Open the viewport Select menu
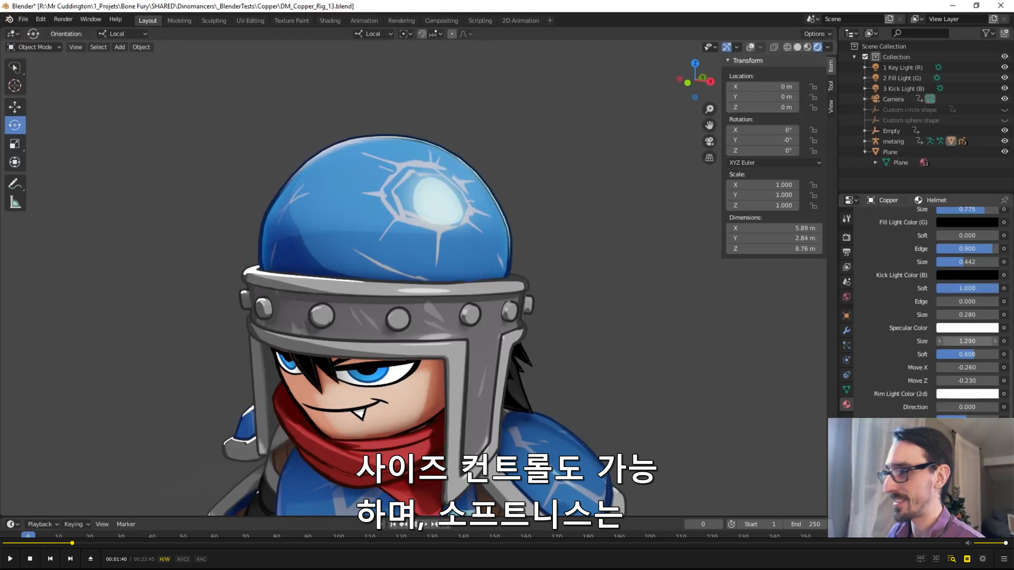The image size is (1014, 570). pos(98,47)
